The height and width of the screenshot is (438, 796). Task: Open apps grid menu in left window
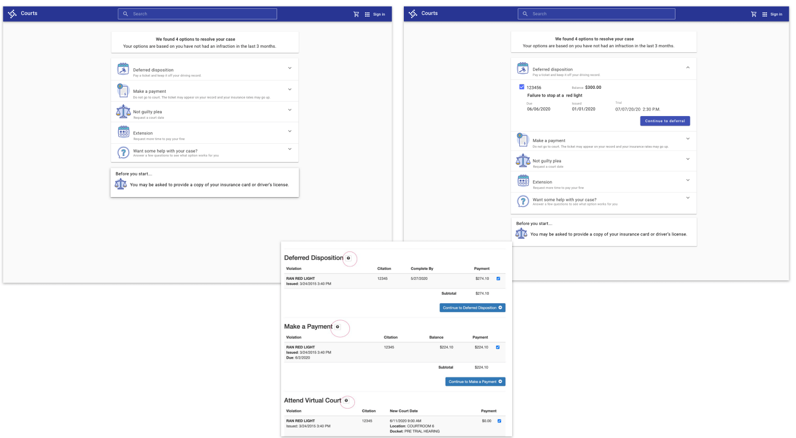(x=367, y=14)
